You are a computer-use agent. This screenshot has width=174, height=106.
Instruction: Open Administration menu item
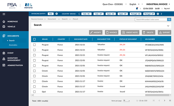15,65
